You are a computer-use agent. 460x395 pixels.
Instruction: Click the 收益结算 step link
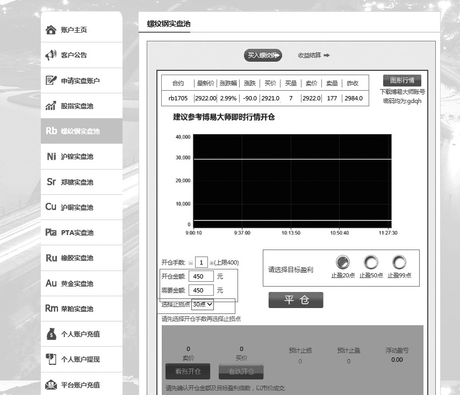pos(309,55)
